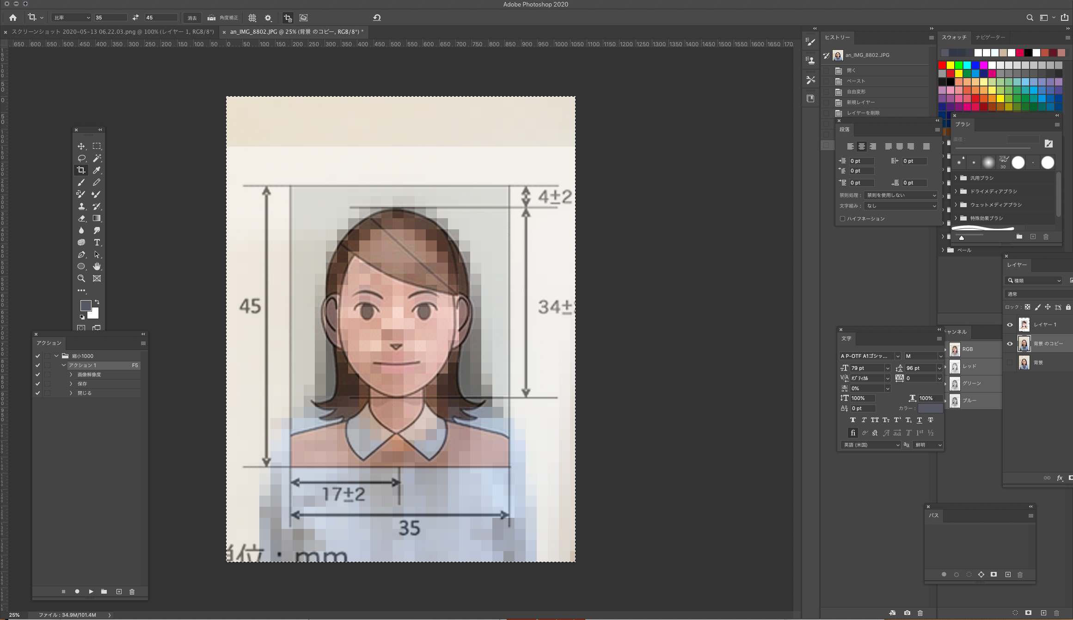Hide the レイヤー 1 layer
The width and height of the screenshot is (1073, 620).
[x=1010, y=325]
